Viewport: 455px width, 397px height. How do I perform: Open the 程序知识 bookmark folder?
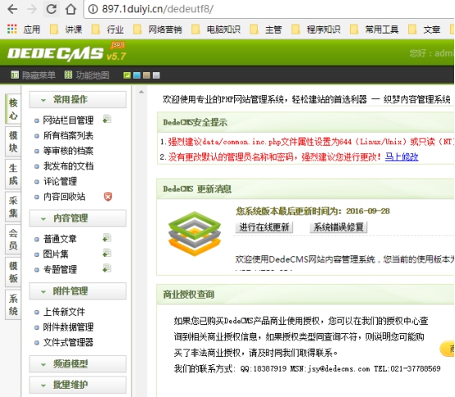coord(316,30)
